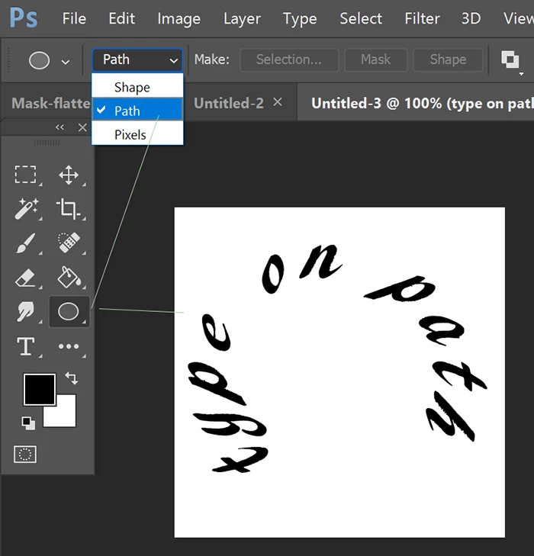
Task: Switch to the Mask-flatte document tab
Action: pyautogui.click(x=50, y=103)
